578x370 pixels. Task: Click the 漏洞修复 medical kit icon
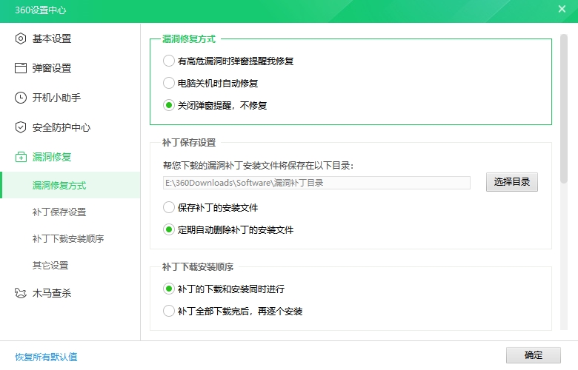click(21, 157)
